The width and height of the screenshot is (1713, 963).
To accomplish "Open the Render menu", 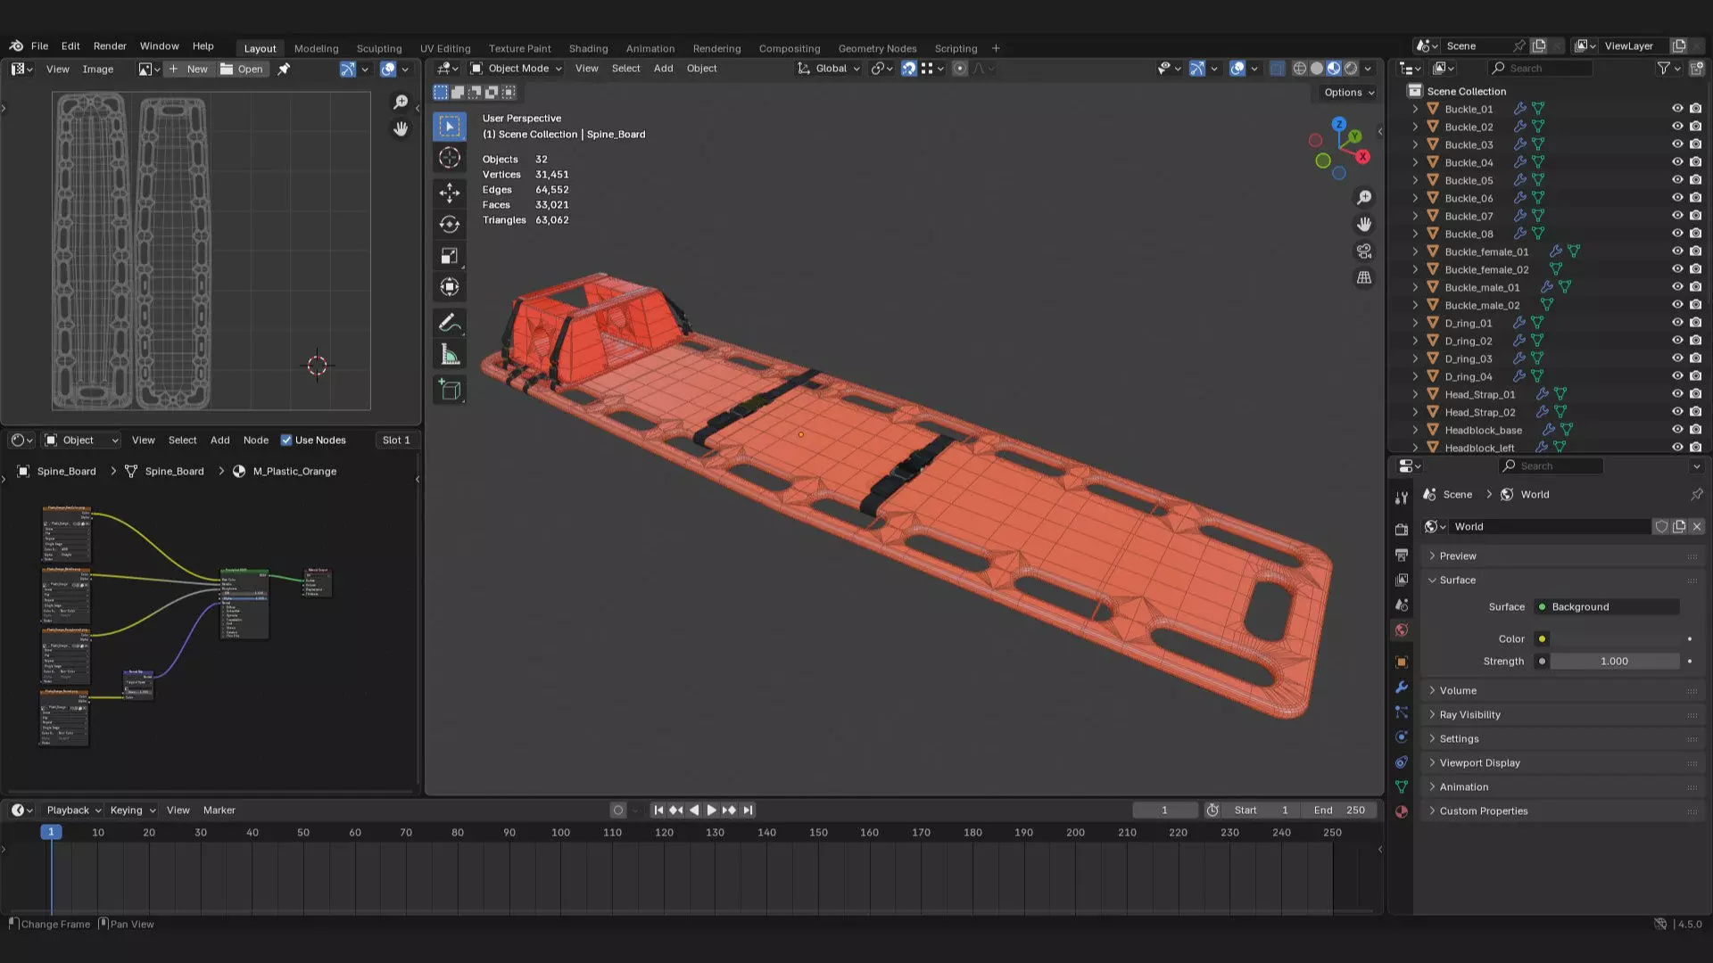I will [x=110, y=45].
